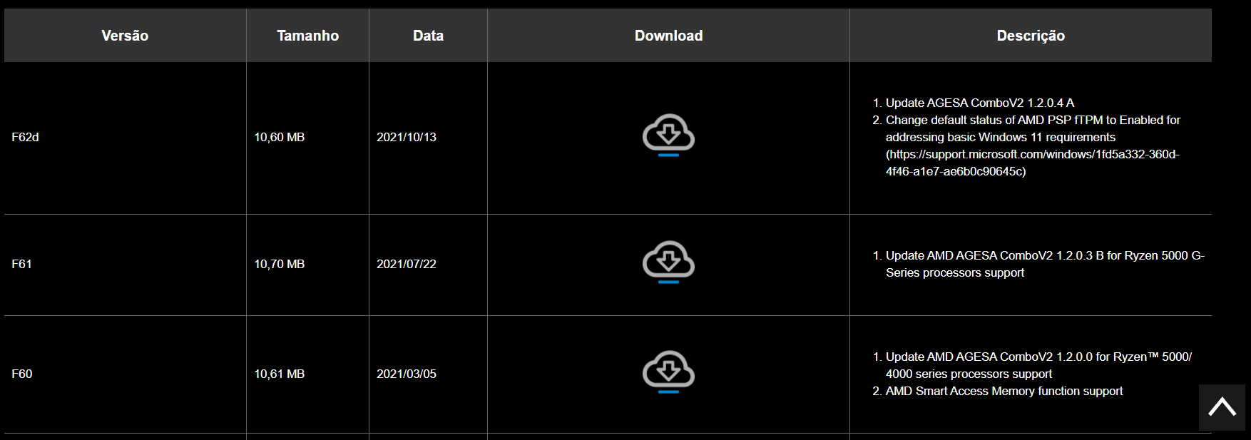Image resolution: width=1251 pixels, height=440 pixels.
Task: Click the Tamanho column header
Action: click(307, 36)
